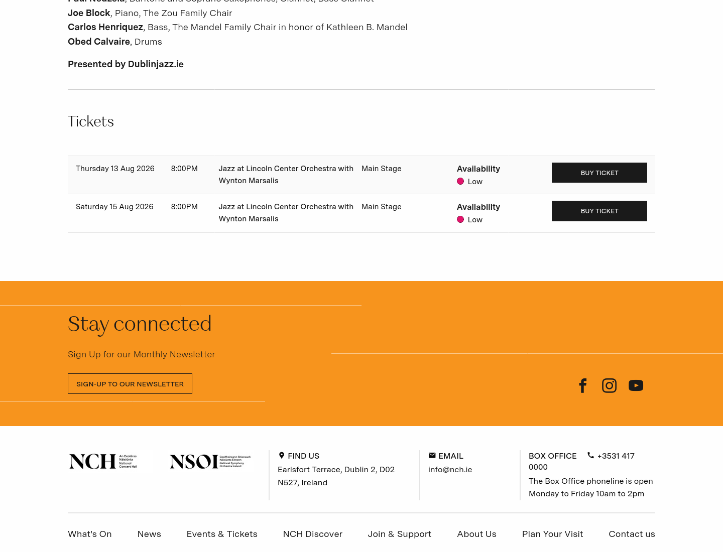This screenshot has width=723, height=552.
Task: Click the Saturday 15 Aug low availability dot
Action: 460,219
